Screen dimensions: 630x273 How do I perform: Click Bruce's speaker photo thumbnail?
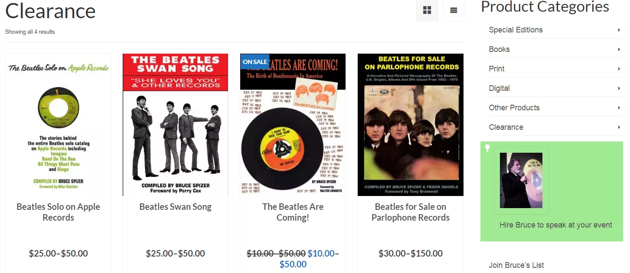[x=521, y=180]
